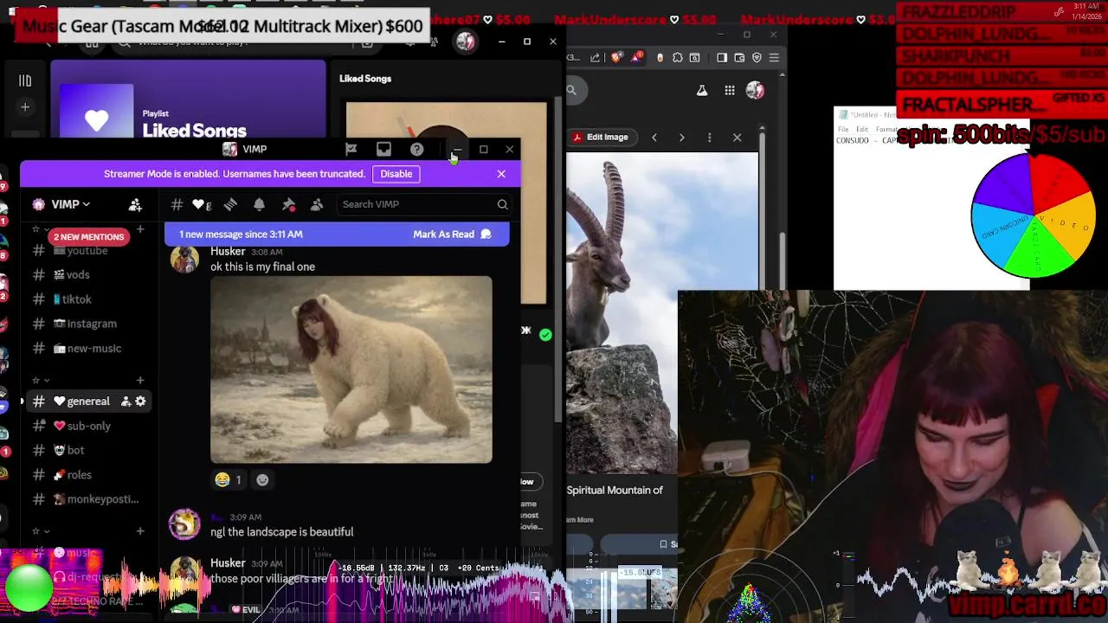Image resolution: width=1108 pixels, height=623 pixels.
Task: Open the polar bear image from Husker
Action: [x=351, y=369]
